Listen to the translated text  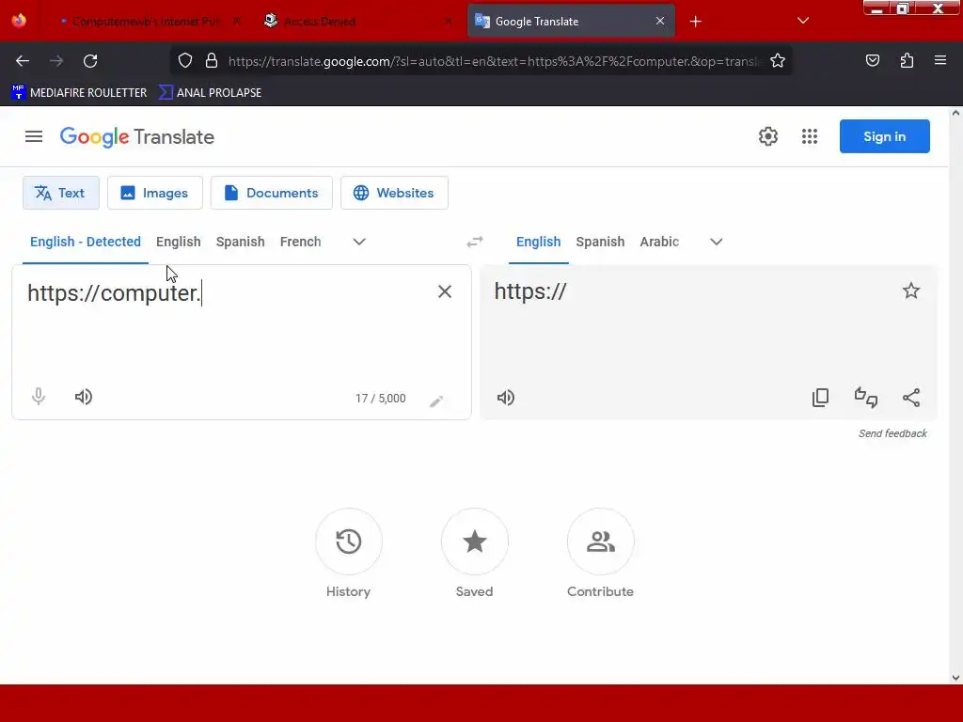505,398
